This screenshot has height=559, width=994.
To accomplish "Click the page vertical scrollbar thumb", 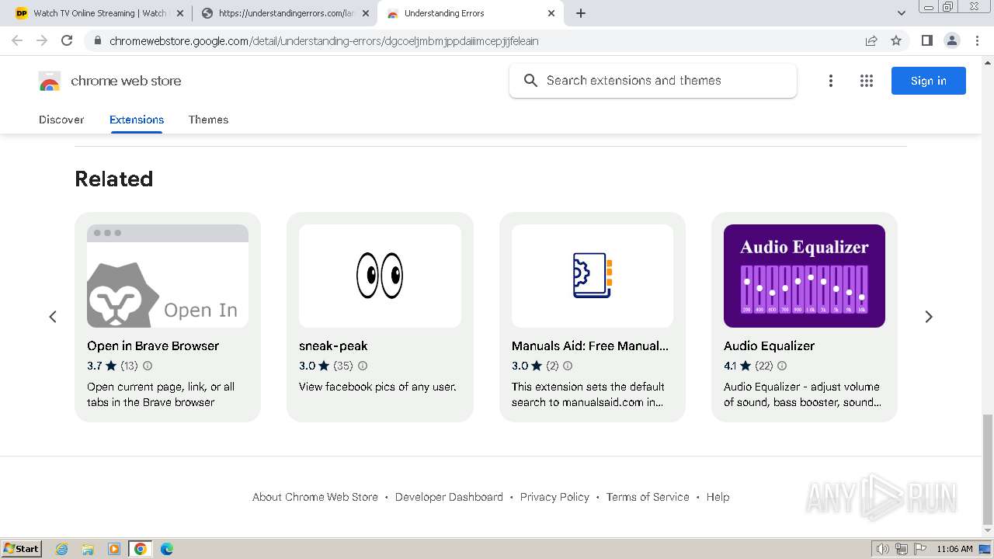I will click(x=987, y=470).
